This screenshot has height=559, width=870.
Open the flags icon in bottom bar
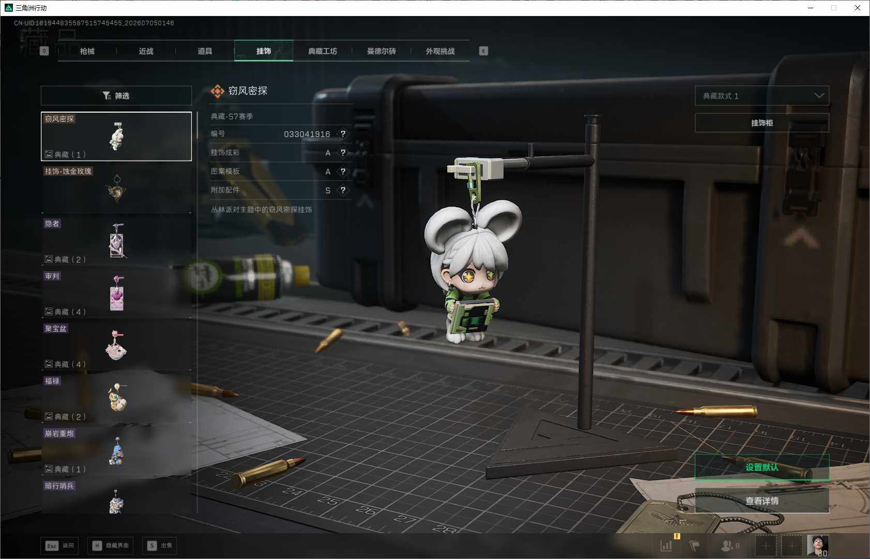tap(695, 546)
